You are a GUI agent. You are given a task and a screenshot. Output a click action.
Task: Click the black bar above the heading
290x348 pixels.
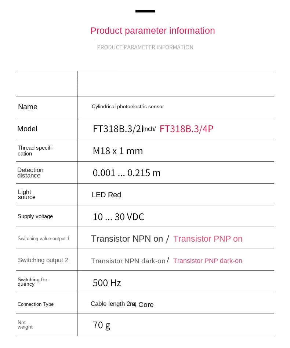(145, 11)
